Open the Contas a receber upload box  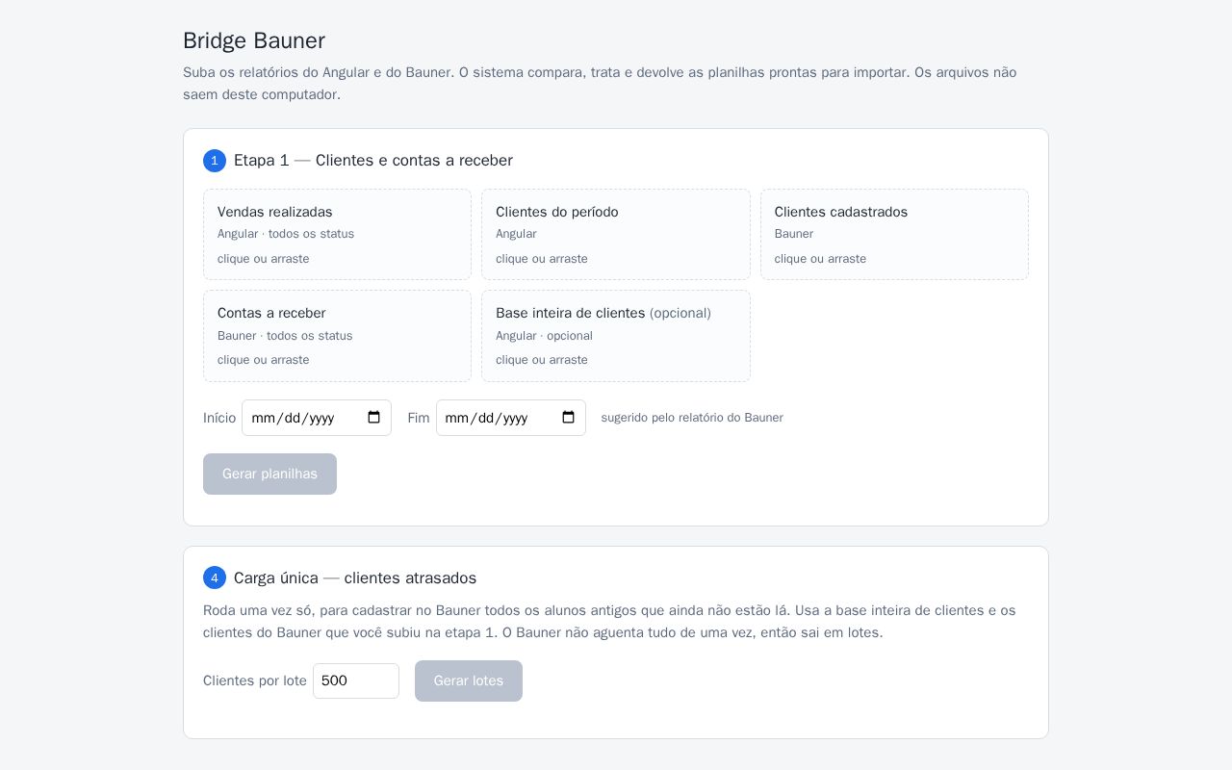[x=337, y=336]
